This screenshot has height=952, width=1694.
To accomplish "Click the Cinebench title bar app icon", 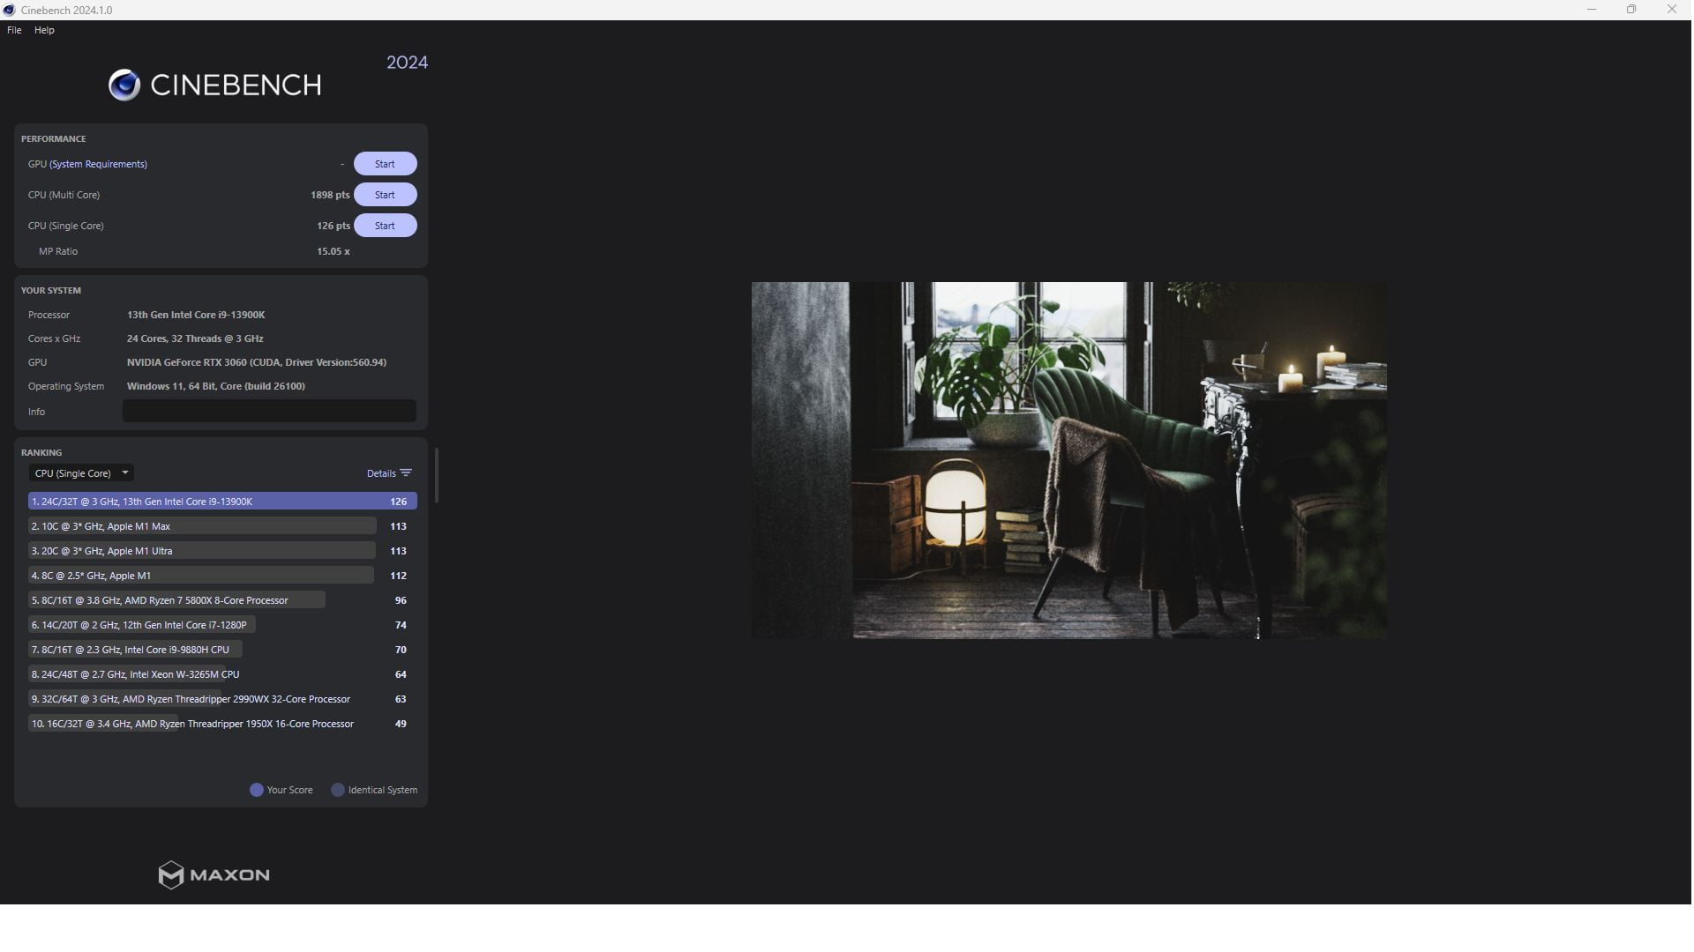I will (x=9, y=10).
